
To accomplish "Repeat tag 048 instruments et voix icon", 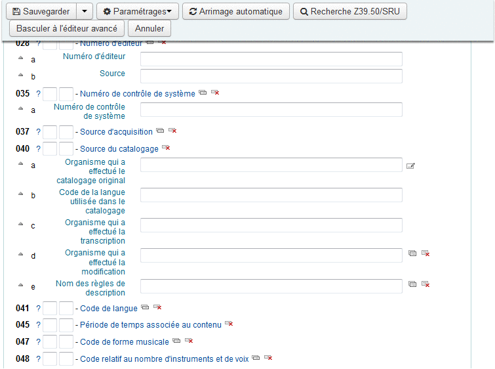I will 256,358.
